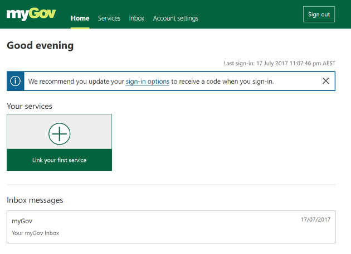Click the 'Your services' heading
This screenshot has width=351, height=254.
tap(30, 106)
